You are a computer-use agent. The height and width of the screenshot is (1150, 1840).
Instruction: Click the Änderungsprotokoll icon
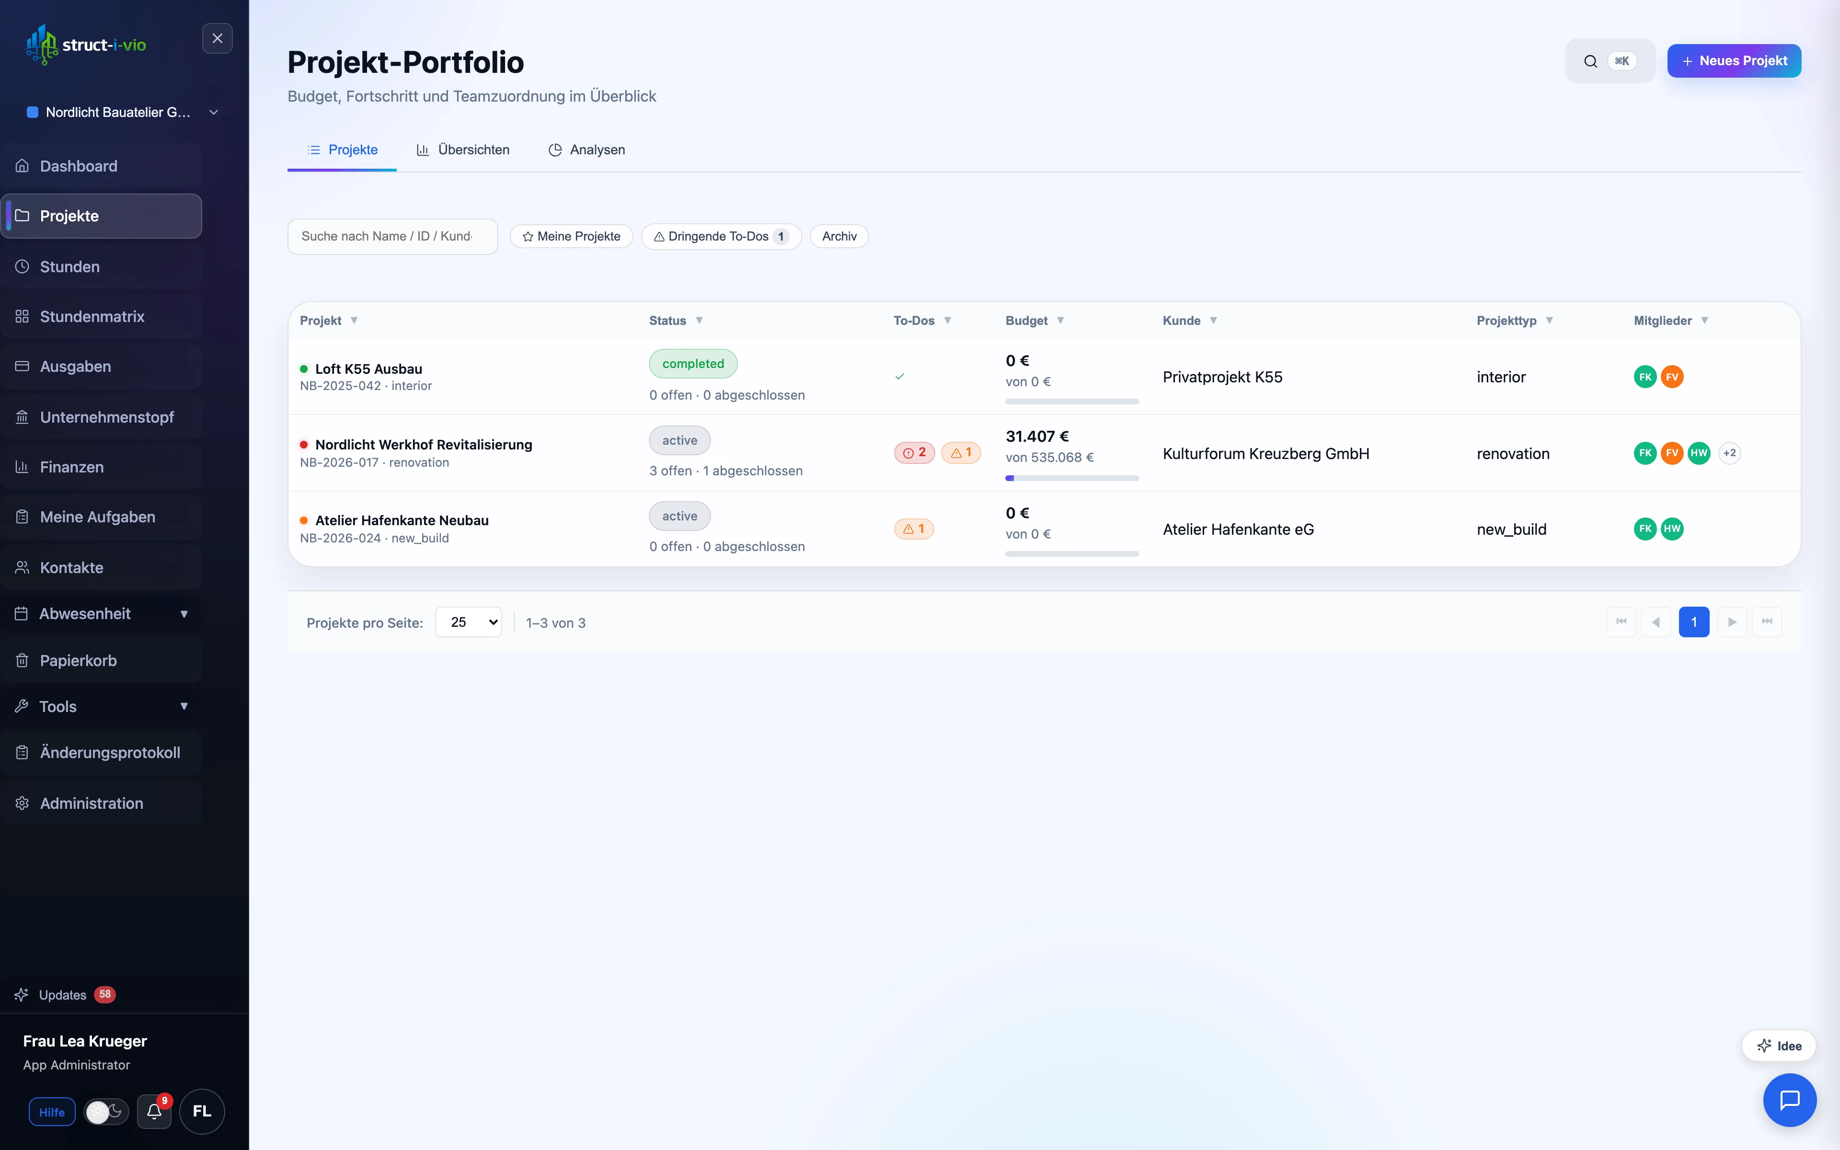pyautogui.click(x=22, y=752)
